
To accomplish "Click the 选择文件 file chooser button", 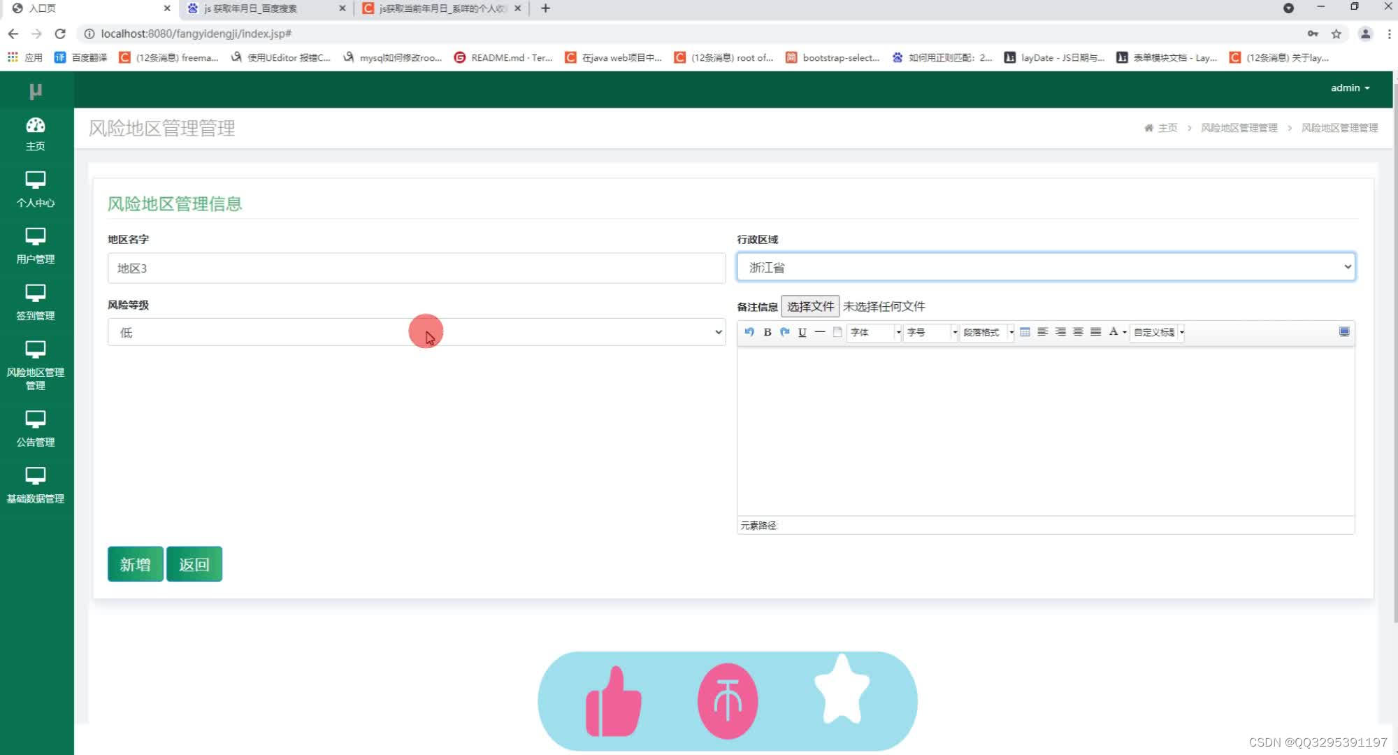I will (810, 306).
